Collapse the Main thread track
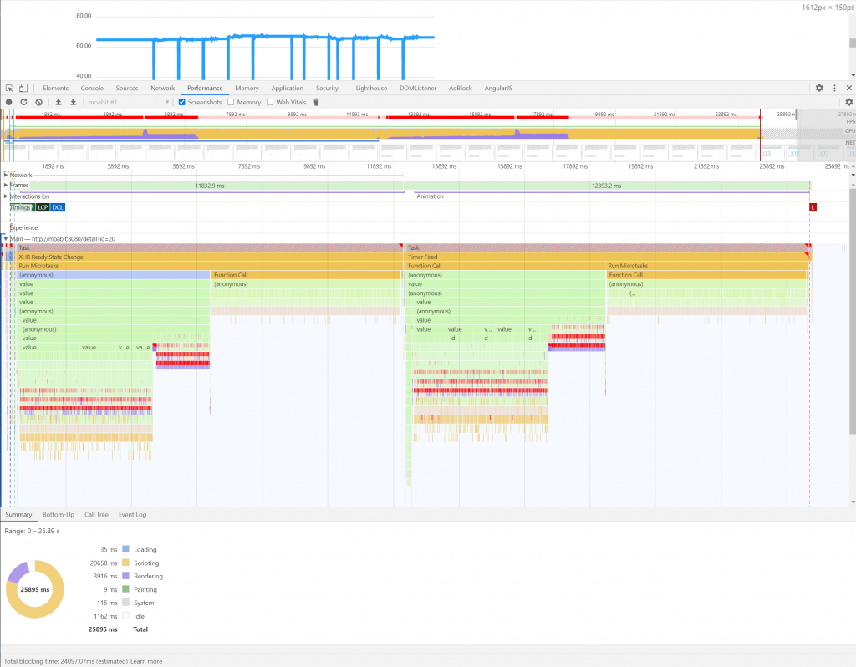Screen dimensions: 856x667 tap(6, 240)
